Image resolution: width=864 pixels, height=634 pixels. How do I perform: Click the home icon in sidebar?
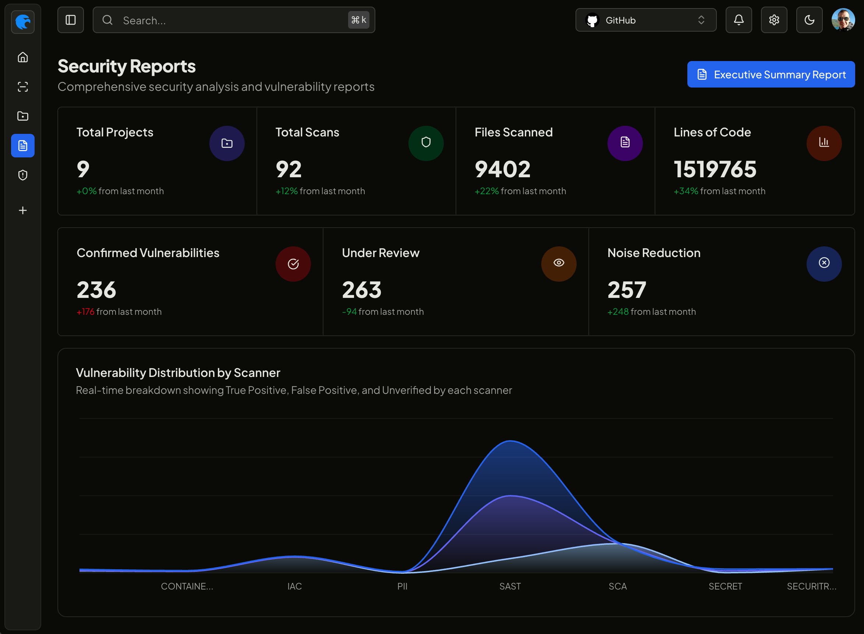(23, 57)
